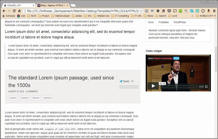Open the translate extension icon
Viewport: 218px width, 139px height.
click(186, 11)
